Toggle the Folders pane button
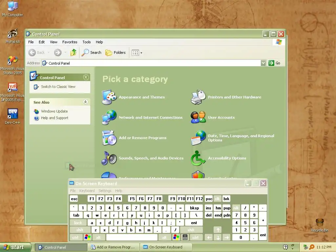 [x=115, y=52]
